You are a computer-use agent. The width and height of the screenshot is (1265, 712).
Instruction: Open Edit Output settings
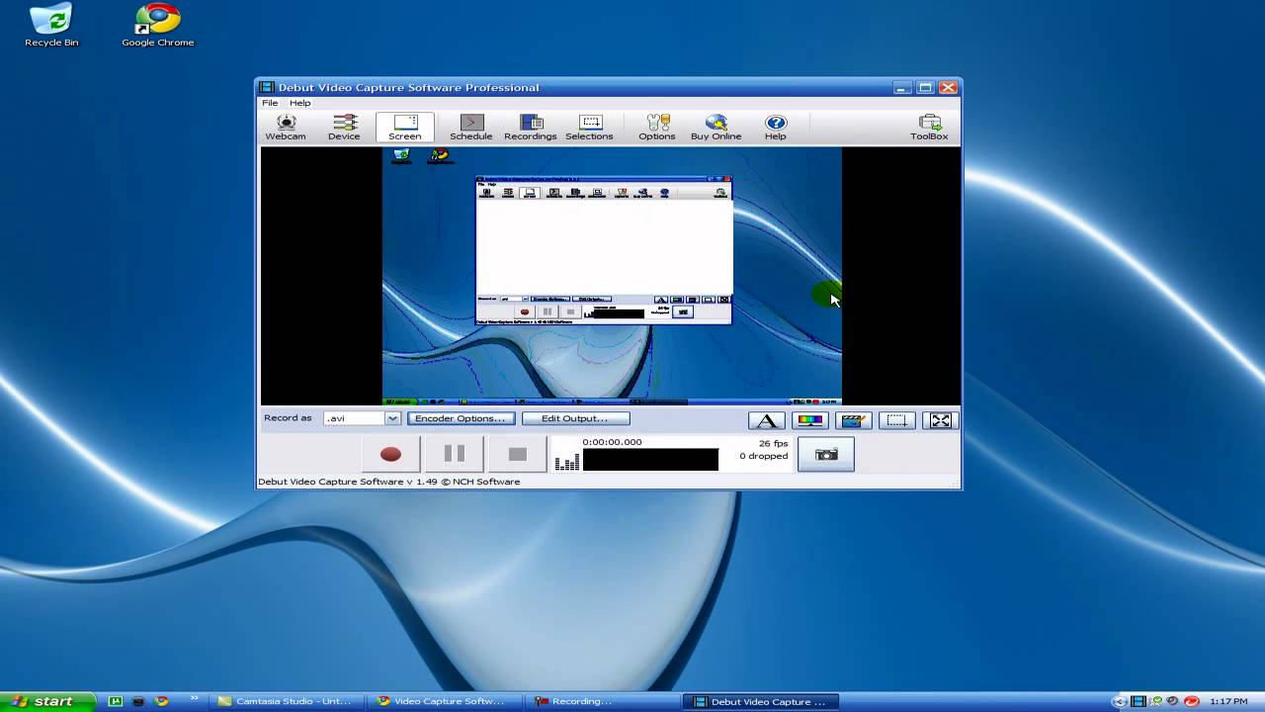[574, 418]
